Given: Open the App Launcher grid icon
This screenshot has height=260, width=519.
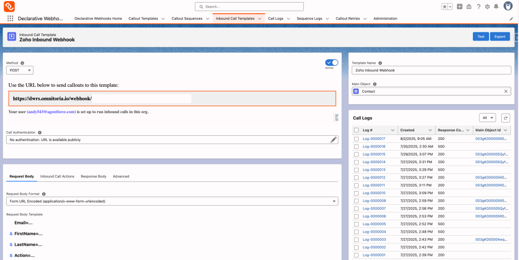Looking at the screenshot, I should tap(10, 18).
